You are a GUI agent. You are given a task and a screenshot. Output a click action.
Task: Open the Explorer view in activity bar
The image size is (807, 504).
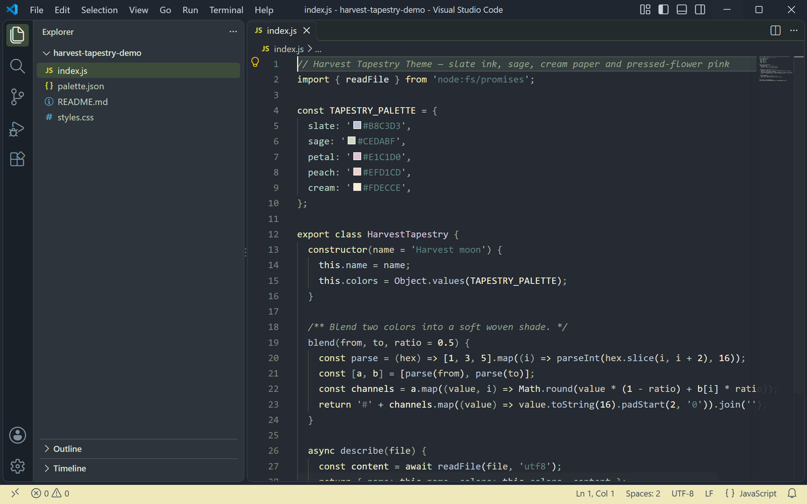[17, 35]
